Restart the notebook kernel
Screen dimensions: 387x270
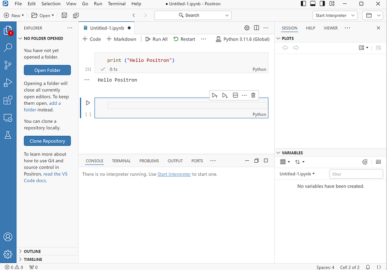pos(184,39)
